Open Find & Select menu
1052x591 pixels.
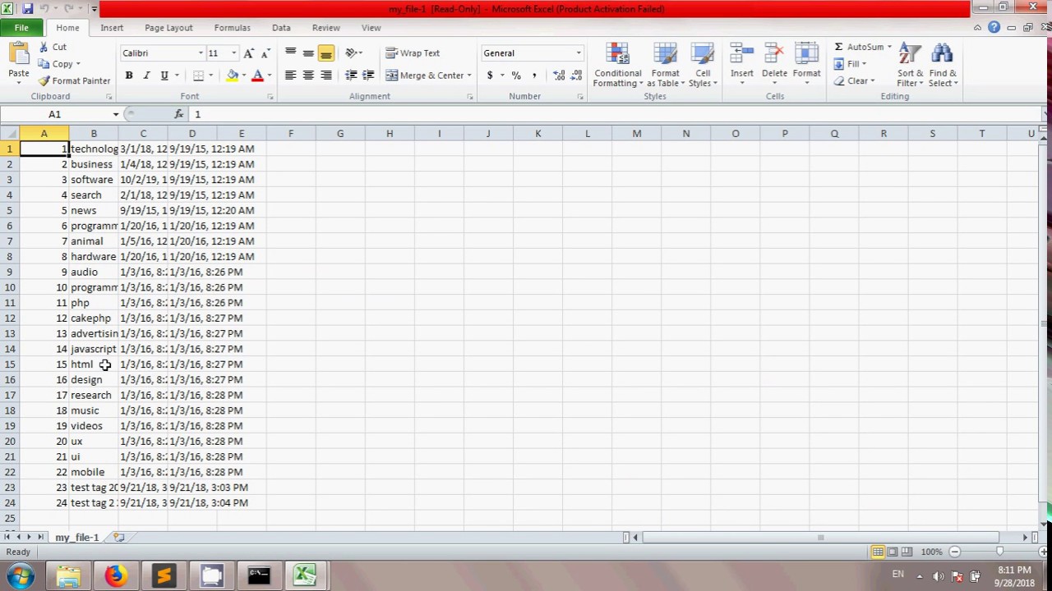tap(943, 65)
